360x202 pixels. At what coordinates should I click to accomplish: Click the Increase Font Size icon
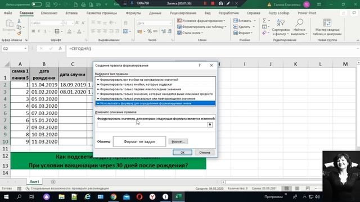coord(77,23)
